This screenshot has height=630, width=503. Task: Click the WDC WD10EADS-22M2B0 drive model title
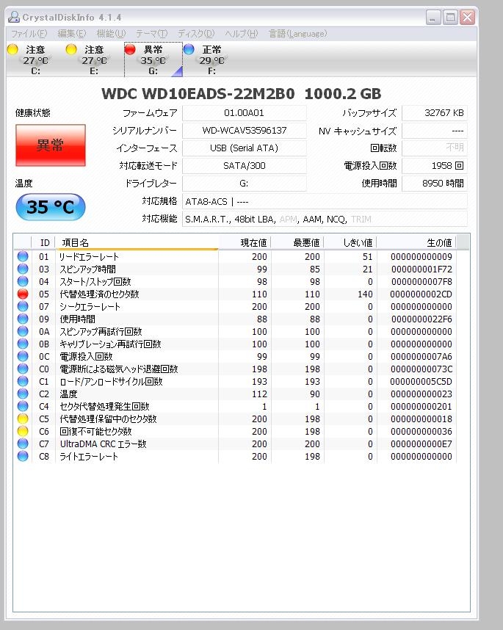242,93
